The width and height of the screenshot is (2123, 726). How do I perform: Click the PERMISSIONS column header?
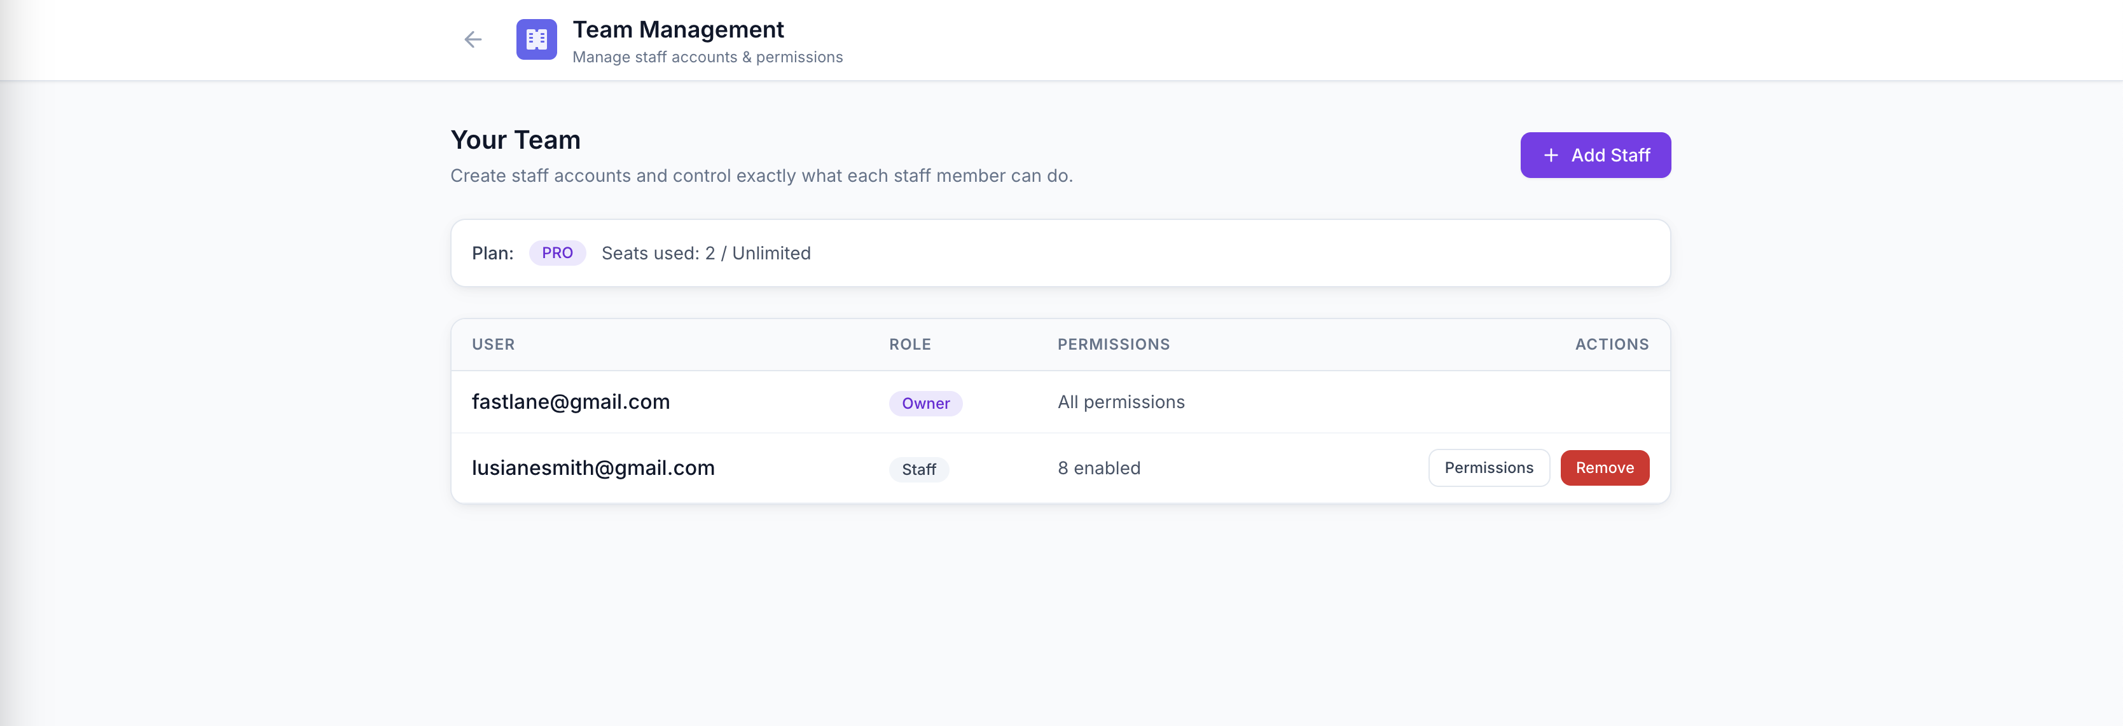point(1114,345)
